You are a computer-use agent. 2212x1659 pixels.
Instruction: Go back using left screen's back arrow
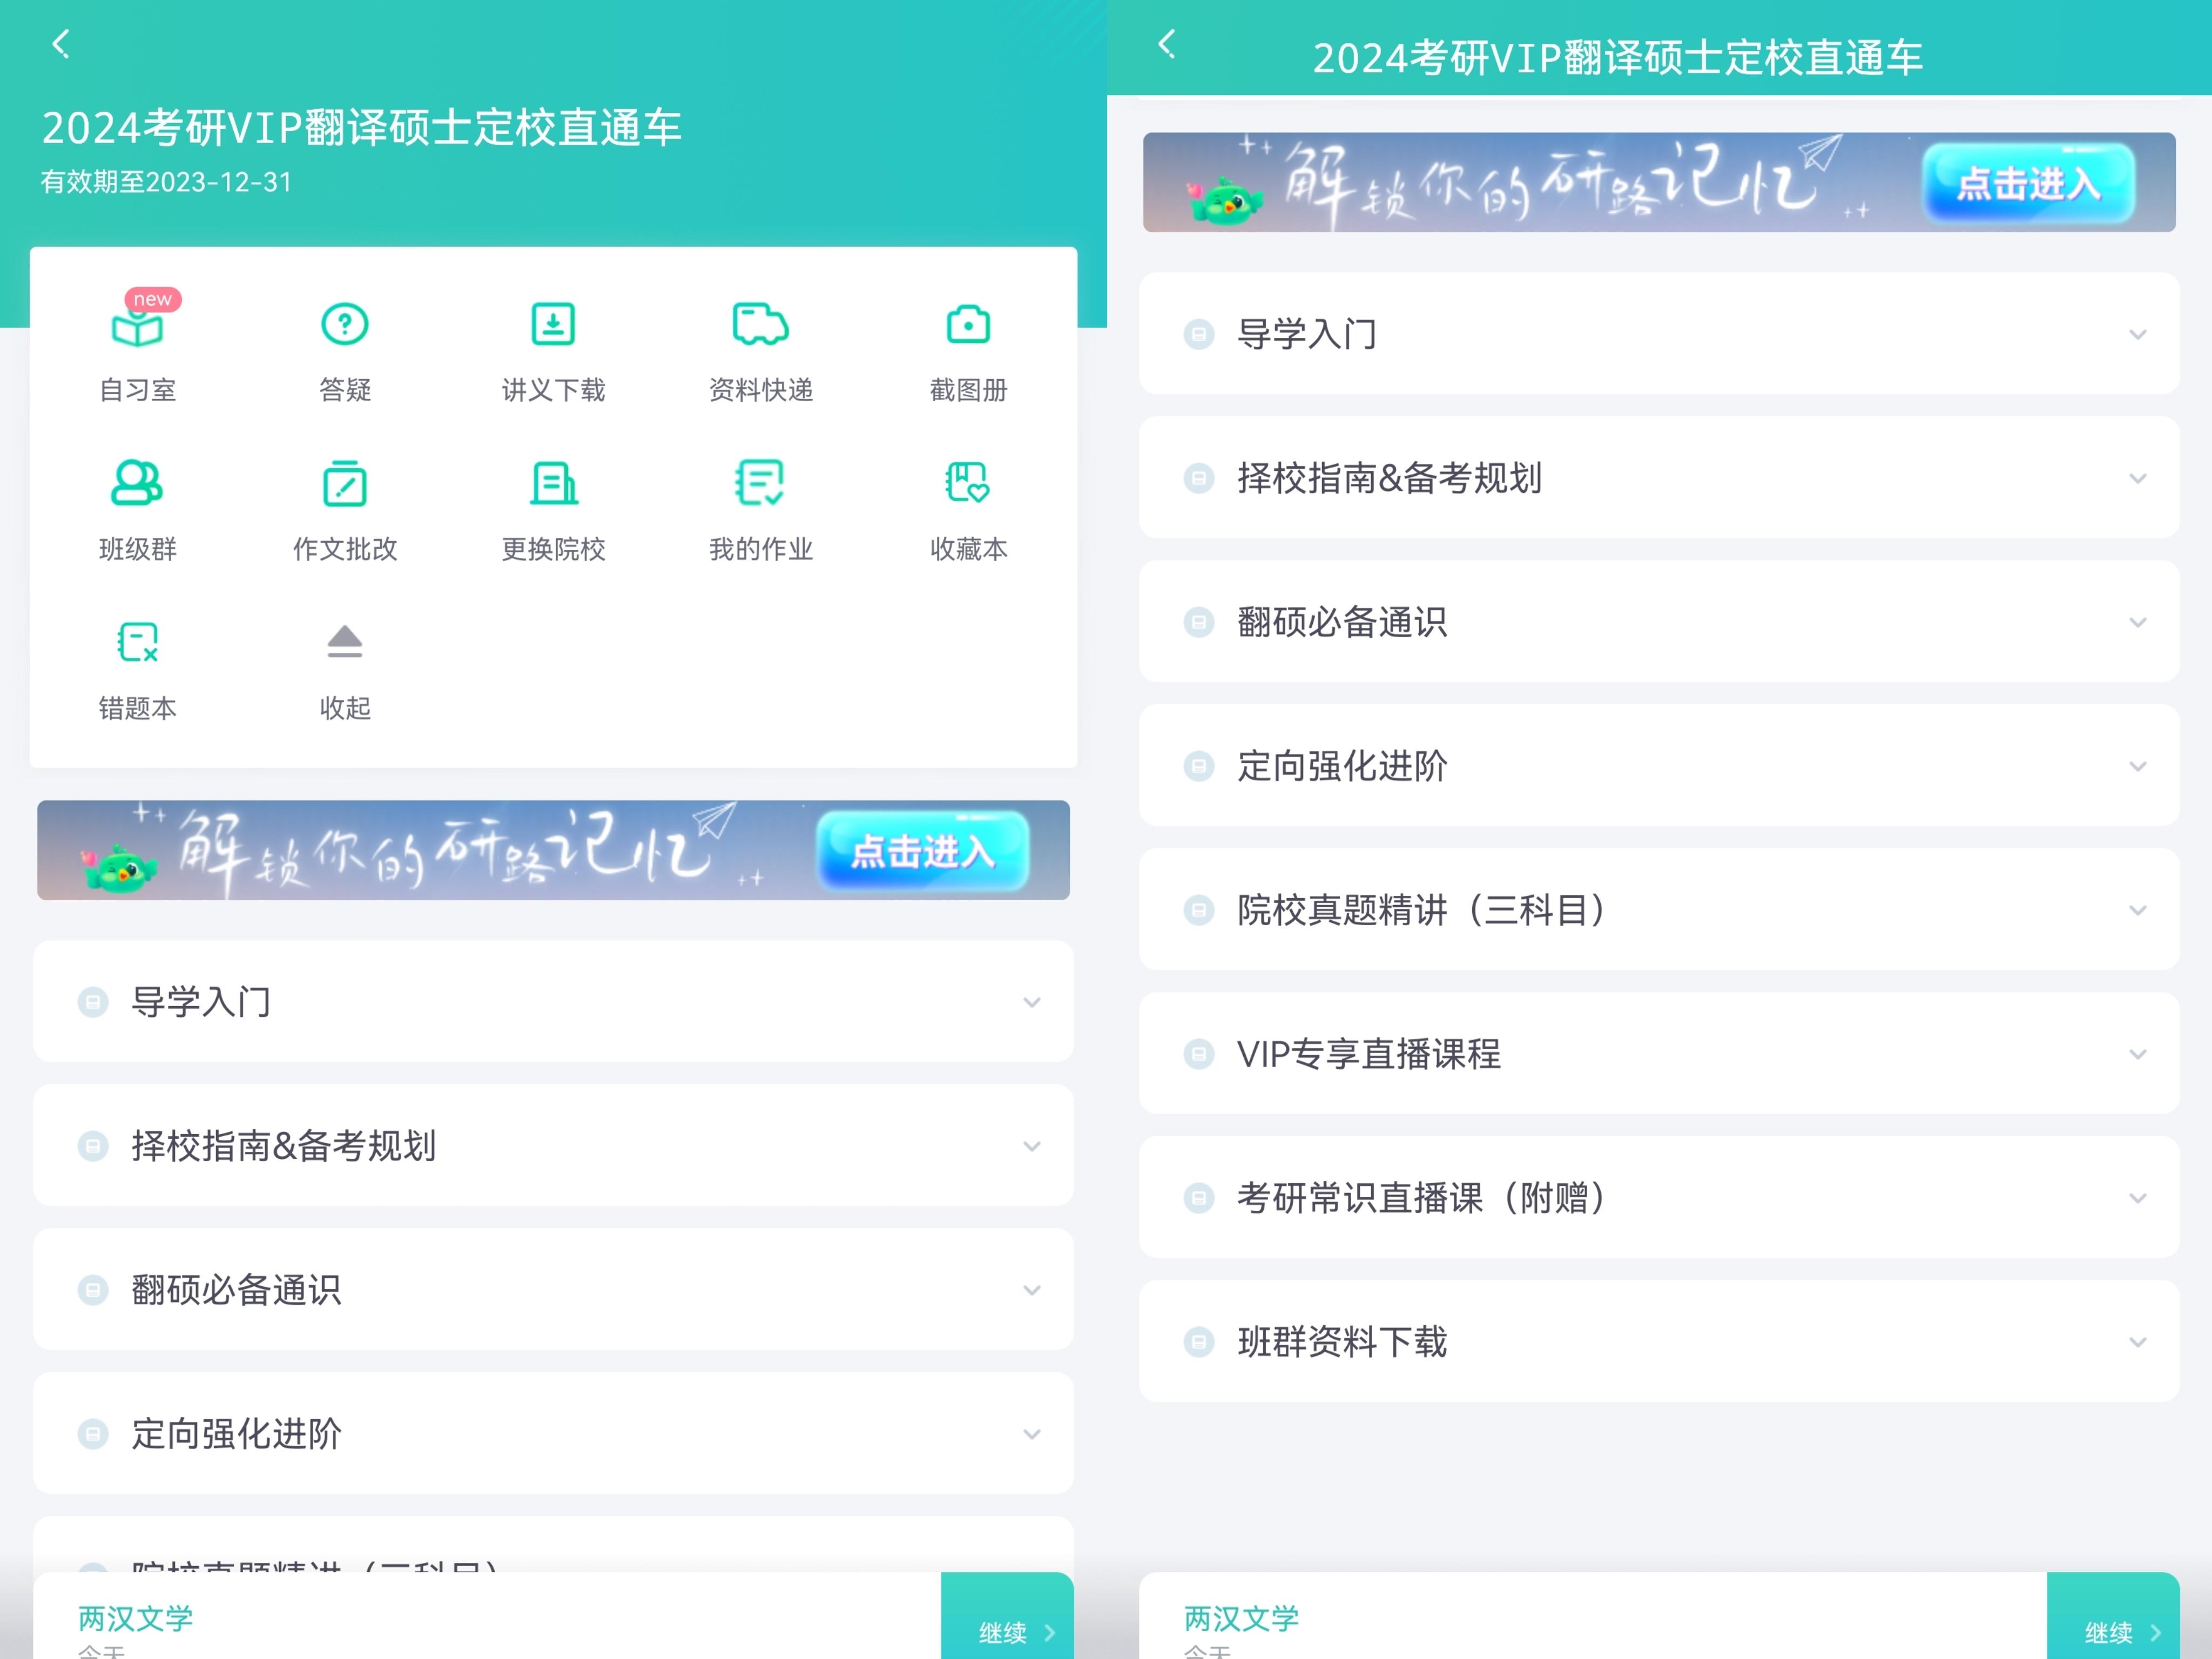click(61, 43)
